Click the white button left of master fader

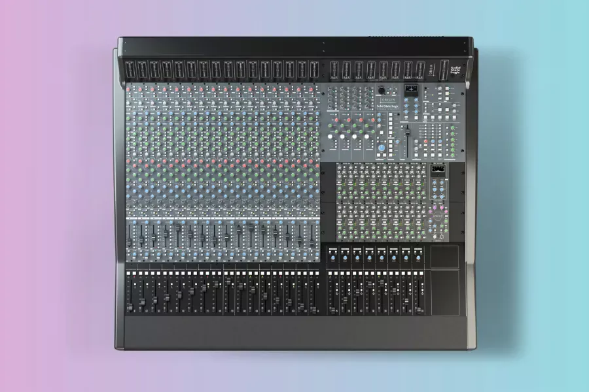(x=402, y=126)
